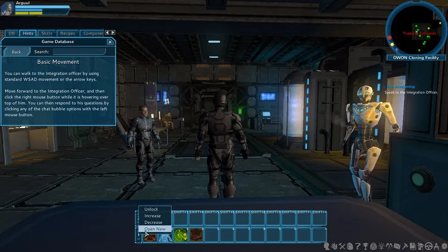448x252 pixels.
Task: Activate the green radar scan ability in slot 3
Action: click(181, 235)
